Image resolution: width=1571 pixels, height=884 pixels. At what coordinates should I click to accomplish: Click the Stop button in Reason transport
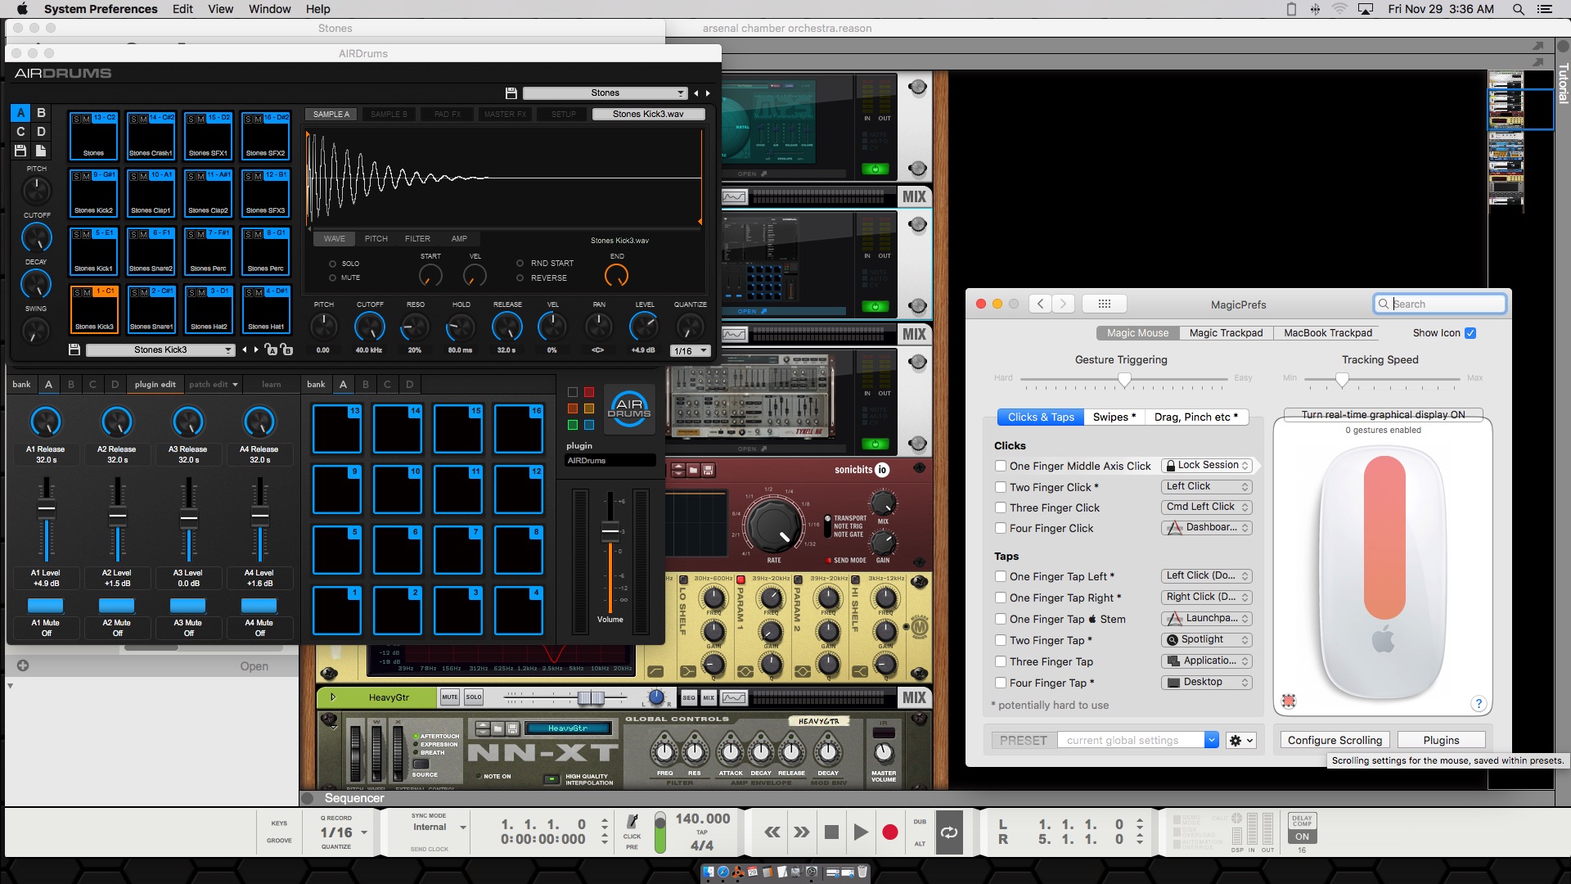[x=831, y=832]
